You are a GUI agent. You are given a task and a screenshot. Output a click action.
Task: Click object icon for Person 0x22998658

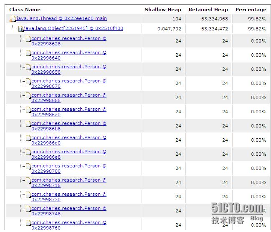(28, 67)
